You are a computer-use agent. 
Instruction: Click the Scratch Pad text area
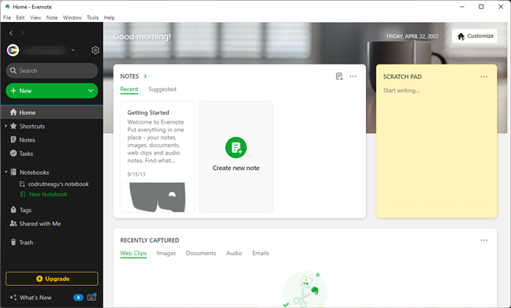[436, 150]
